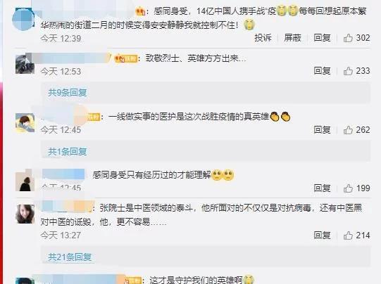Click the fan badge before 致敬烈士
The width and height of the screenshot is (381, 284).
126,58
